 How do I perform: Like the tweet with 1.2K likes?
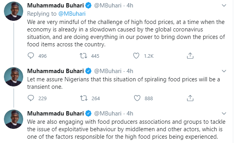[x=136, y=56]
